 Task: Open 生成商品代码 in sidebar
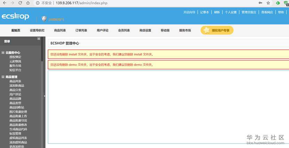pos(18,129)
